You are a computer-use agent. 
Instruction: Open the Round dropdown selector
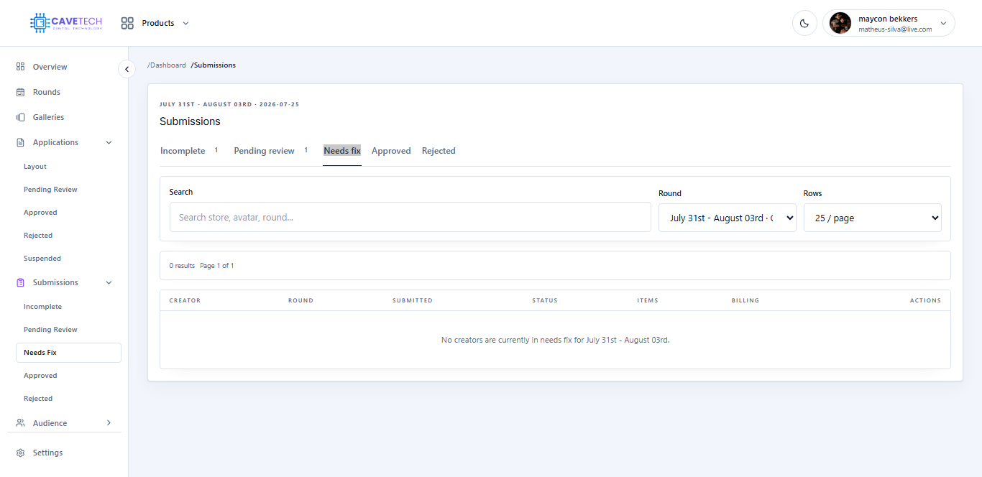tap(728, 218)
